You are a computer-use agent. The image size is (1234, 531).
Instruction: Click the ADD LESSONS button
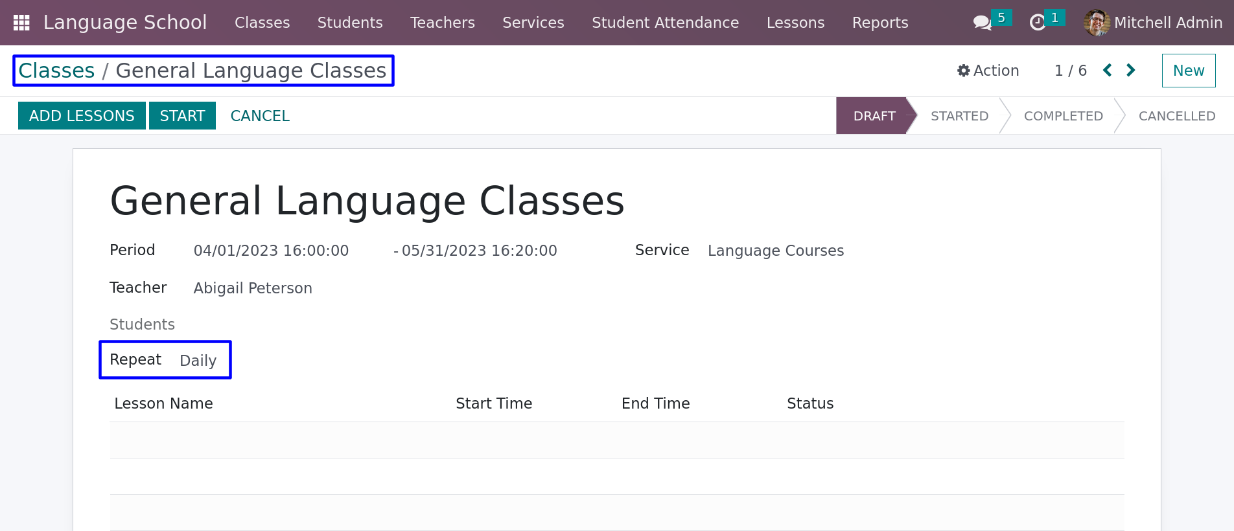point(82,116)
